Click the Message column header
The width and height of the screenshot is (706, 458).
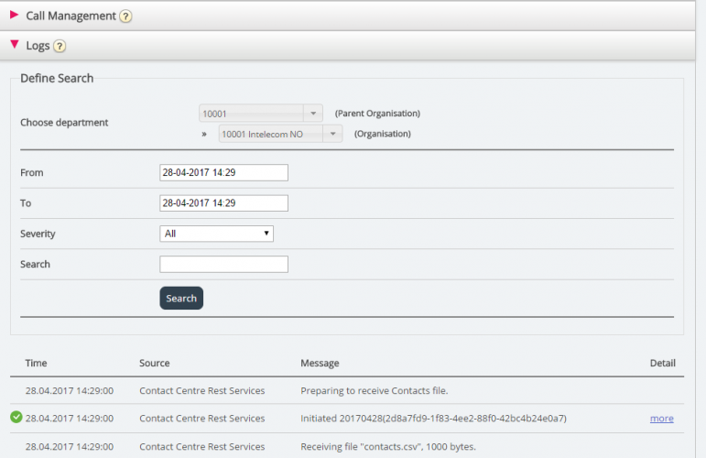coord(320,364)
